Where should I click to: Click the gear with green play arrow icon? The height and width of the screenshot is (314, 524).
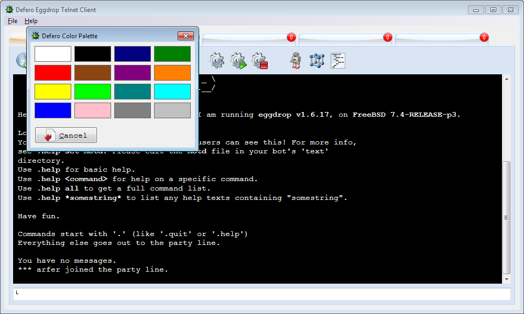click(x=238, y=61)
